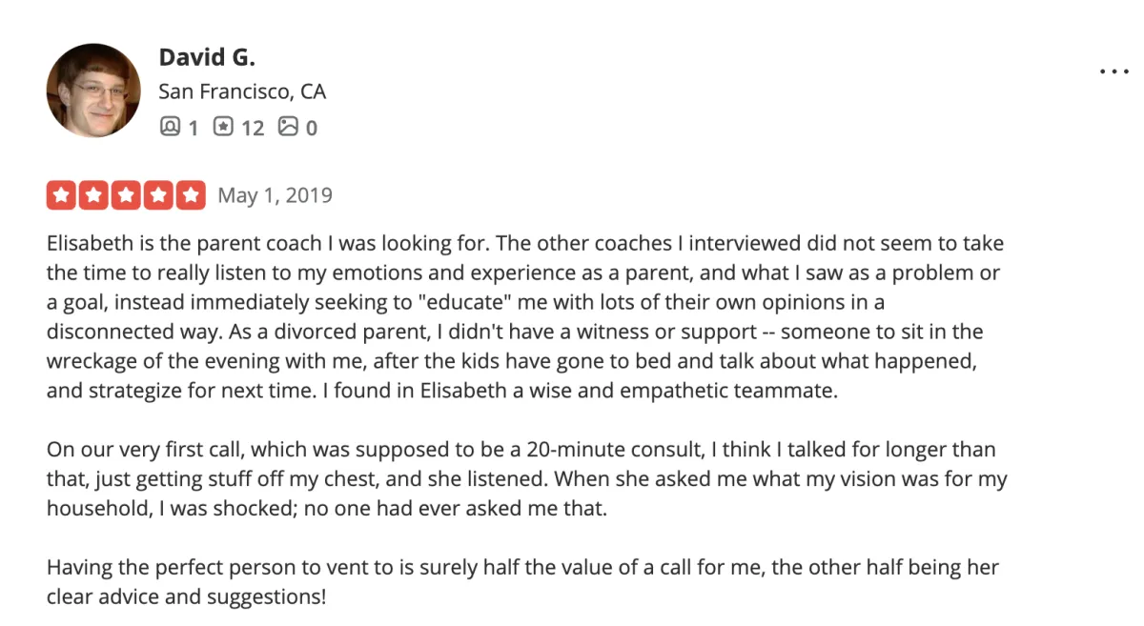Click the friends count number 1
Image resolution: width=1144 pixels, height=626 pixels.
(x=193, y=127)
